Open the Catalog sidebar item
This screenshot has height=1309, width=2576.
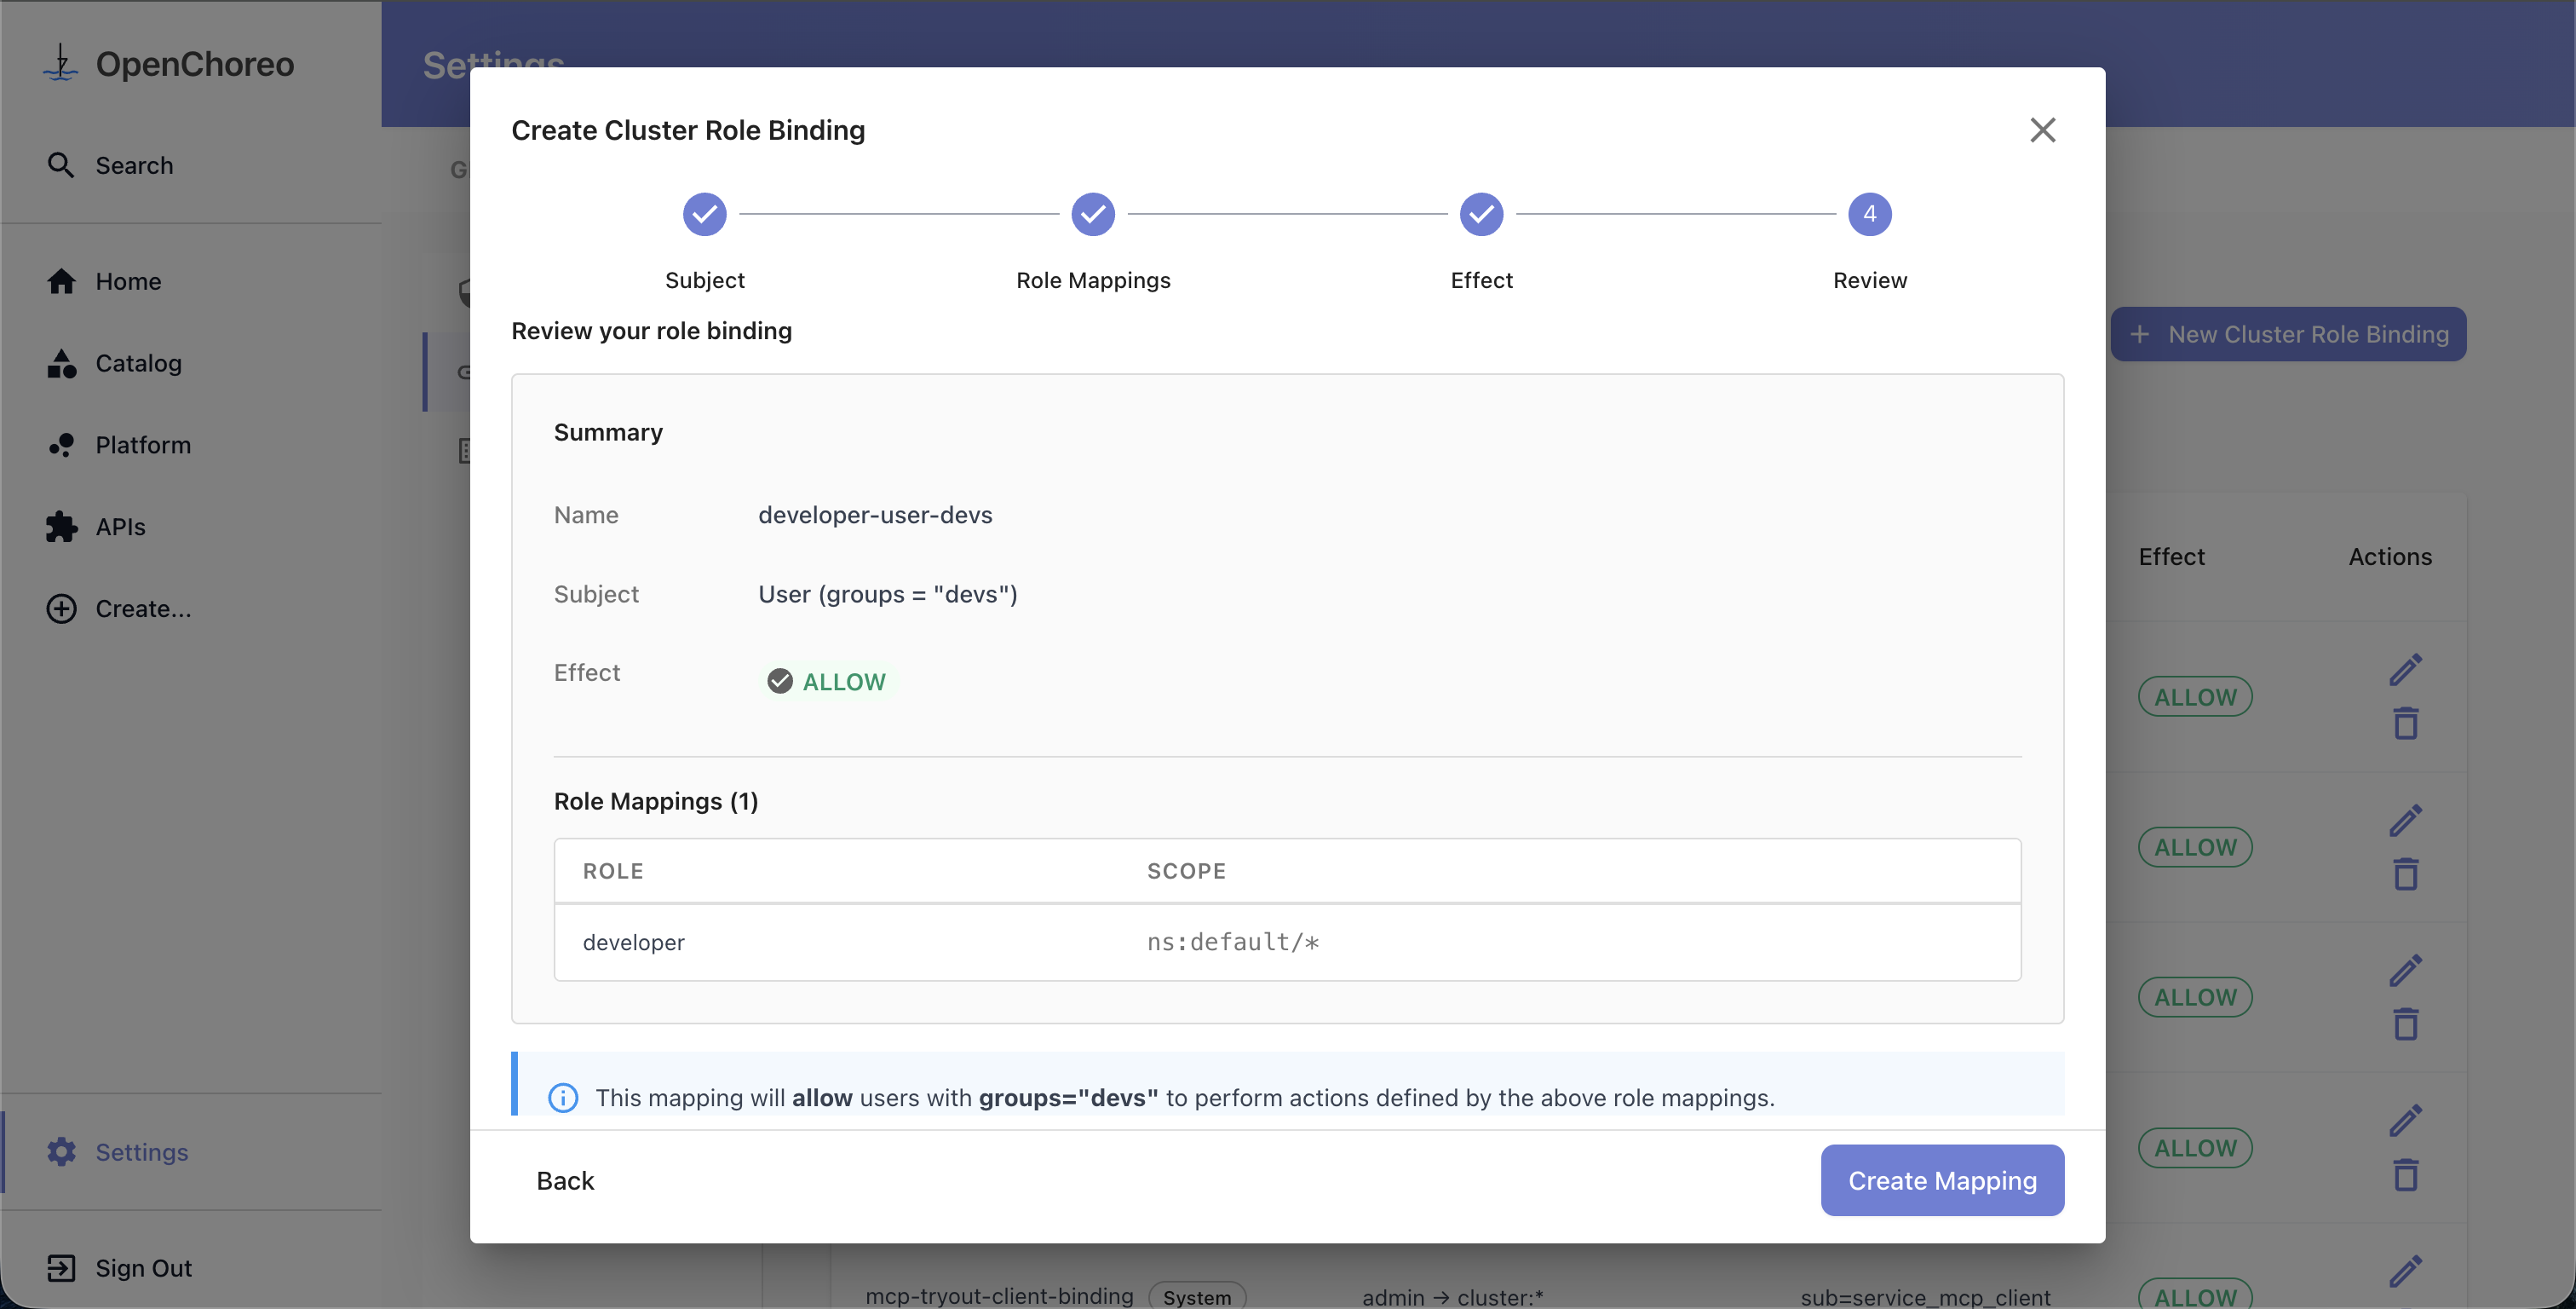138,363
